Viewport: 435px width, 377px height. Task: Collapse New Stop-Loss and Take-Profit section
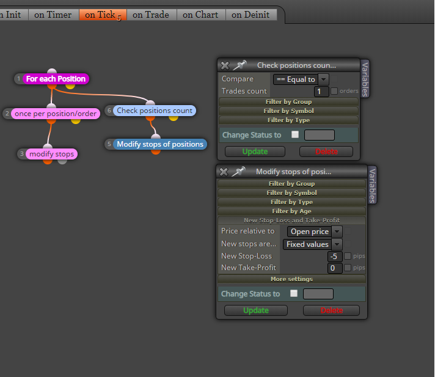click(x=291, y=220)
